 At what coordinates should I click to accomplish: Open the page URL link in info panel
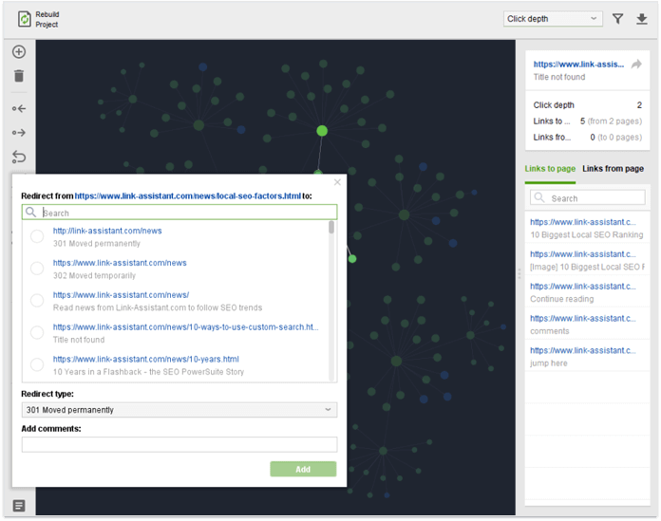[x=578, y=64]
